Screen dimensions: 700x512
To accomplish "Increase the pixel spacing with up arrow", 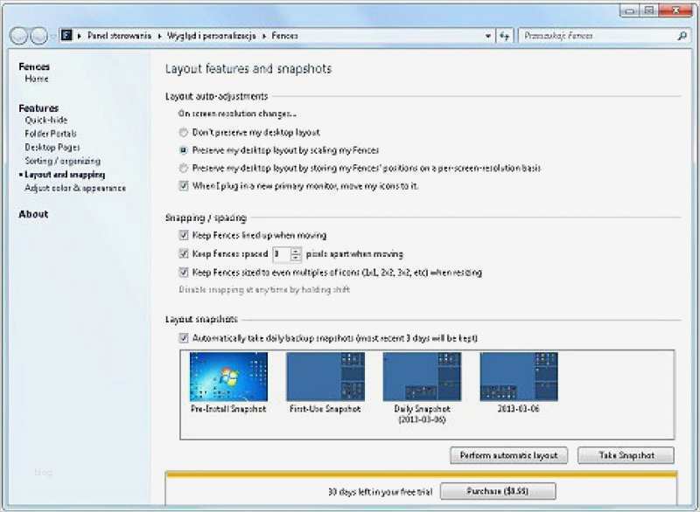I will pyautogui.click(x=296, y=251).
